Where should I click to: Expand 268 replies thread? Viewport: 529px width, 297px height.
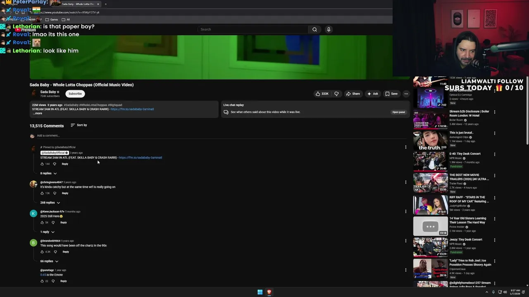(50, 203)
